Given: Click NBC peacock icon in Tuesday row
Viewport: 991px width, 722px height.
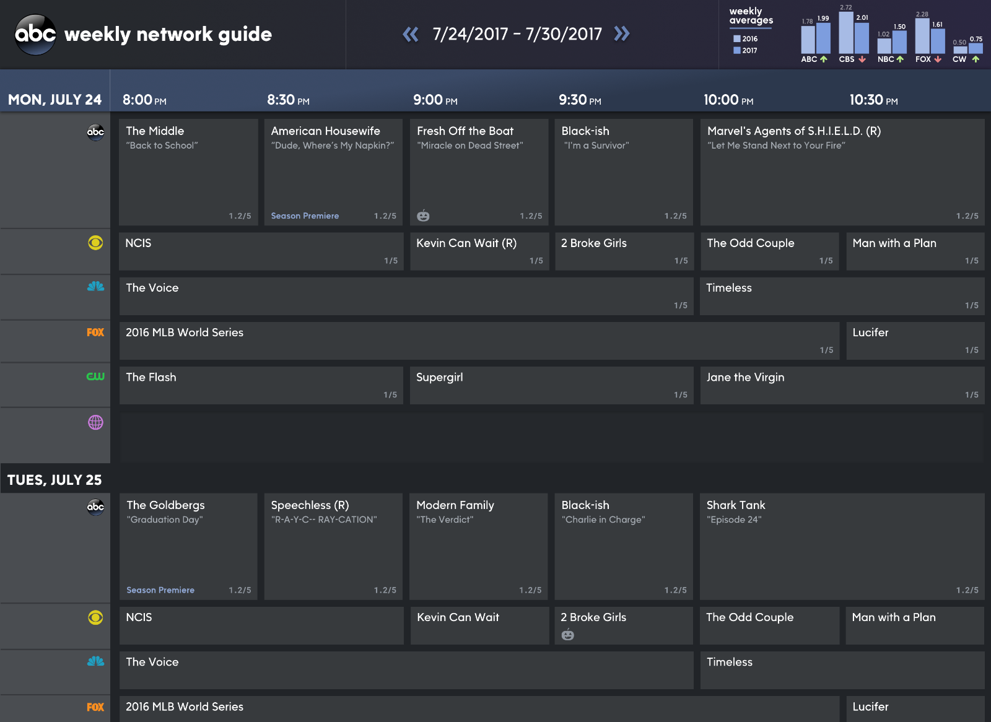Looking at the screenshot, I should click(x=95, y=661).
